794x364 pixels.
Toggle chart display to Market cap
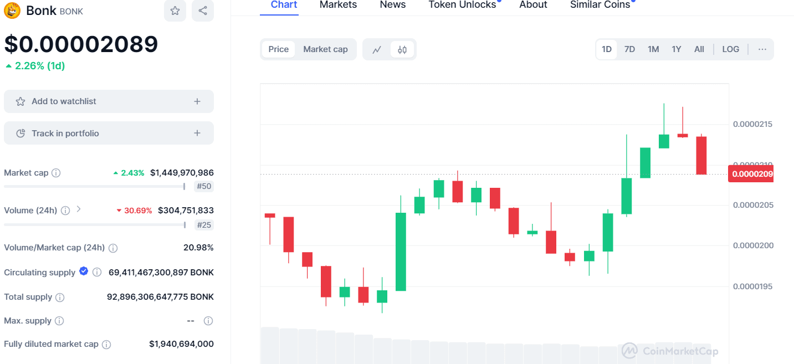(326, 49)
